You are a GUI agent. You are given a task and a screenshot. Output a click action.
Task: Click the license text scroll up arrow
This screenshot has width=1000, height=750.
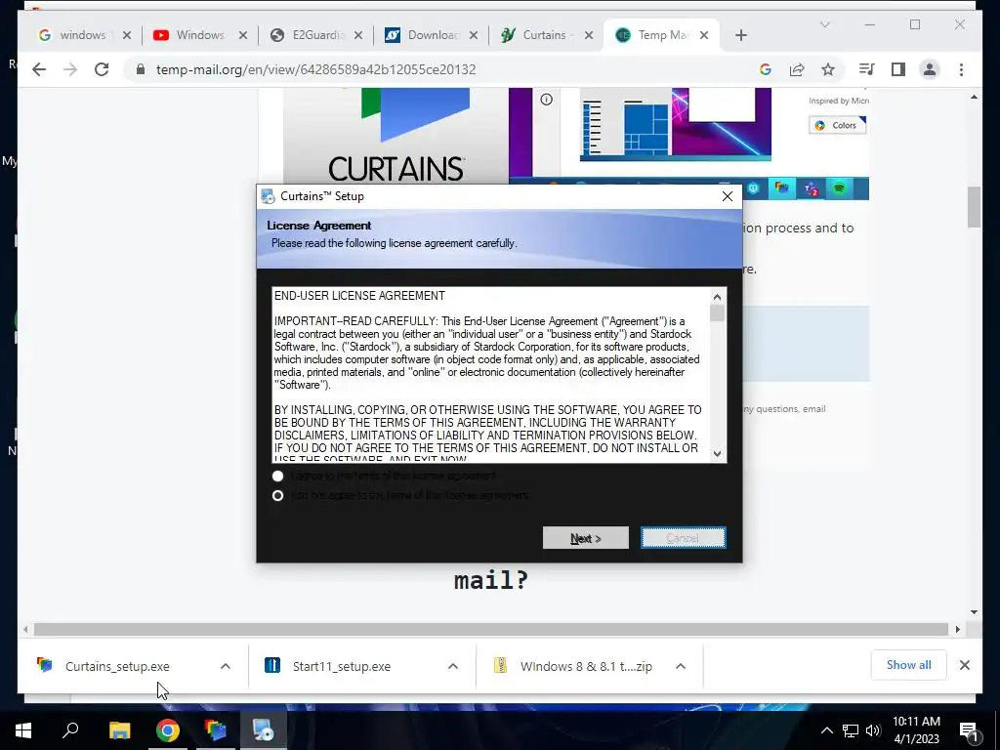[x=718, y=297]
